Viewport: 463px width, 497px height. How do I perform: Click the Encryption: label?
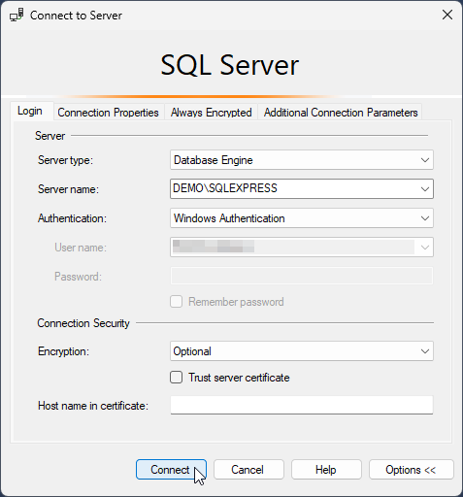coord(63,351)
